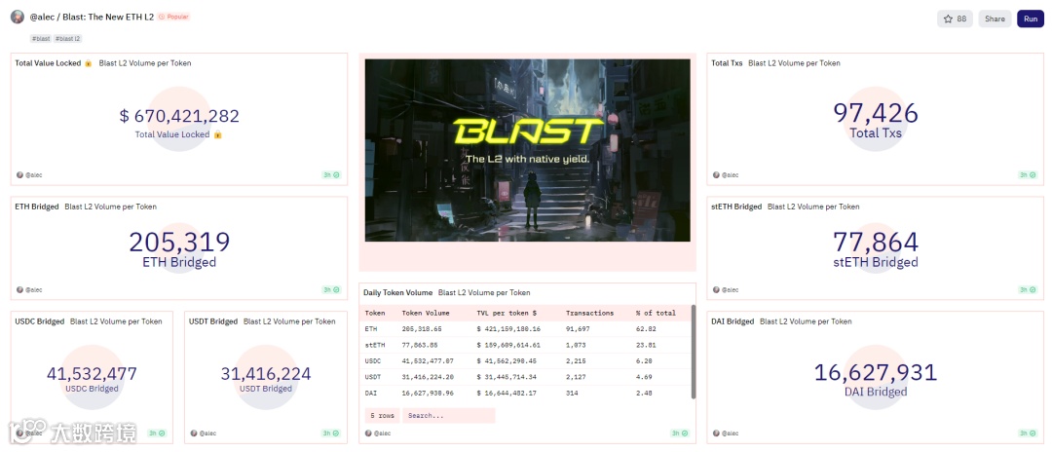This screenshot has height=452, width=1052.
Task: Open Blast L2 Volume per Token query in USDC Bridged
Action: click(116, 321)
